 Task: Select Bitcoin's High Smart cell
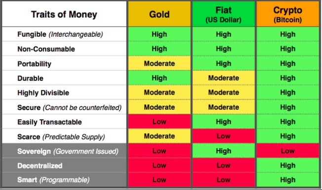[288, 180]
